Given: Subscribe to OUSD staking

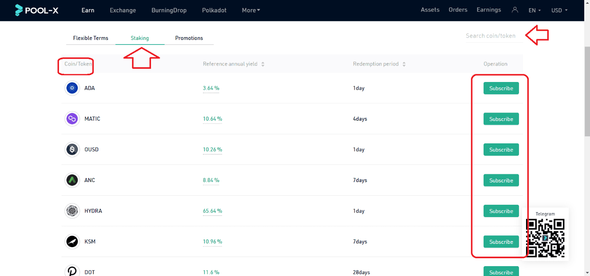Looking at the screenshot, I should (501, 150).
